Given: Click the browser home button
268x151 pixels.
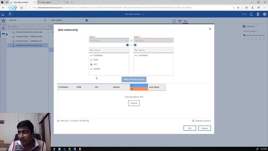Looking at the screenshot, I should 21,8.
